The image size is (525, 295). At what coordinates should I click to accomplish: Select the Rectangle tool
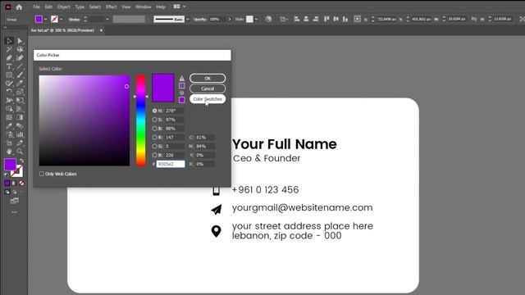[9, 75]
